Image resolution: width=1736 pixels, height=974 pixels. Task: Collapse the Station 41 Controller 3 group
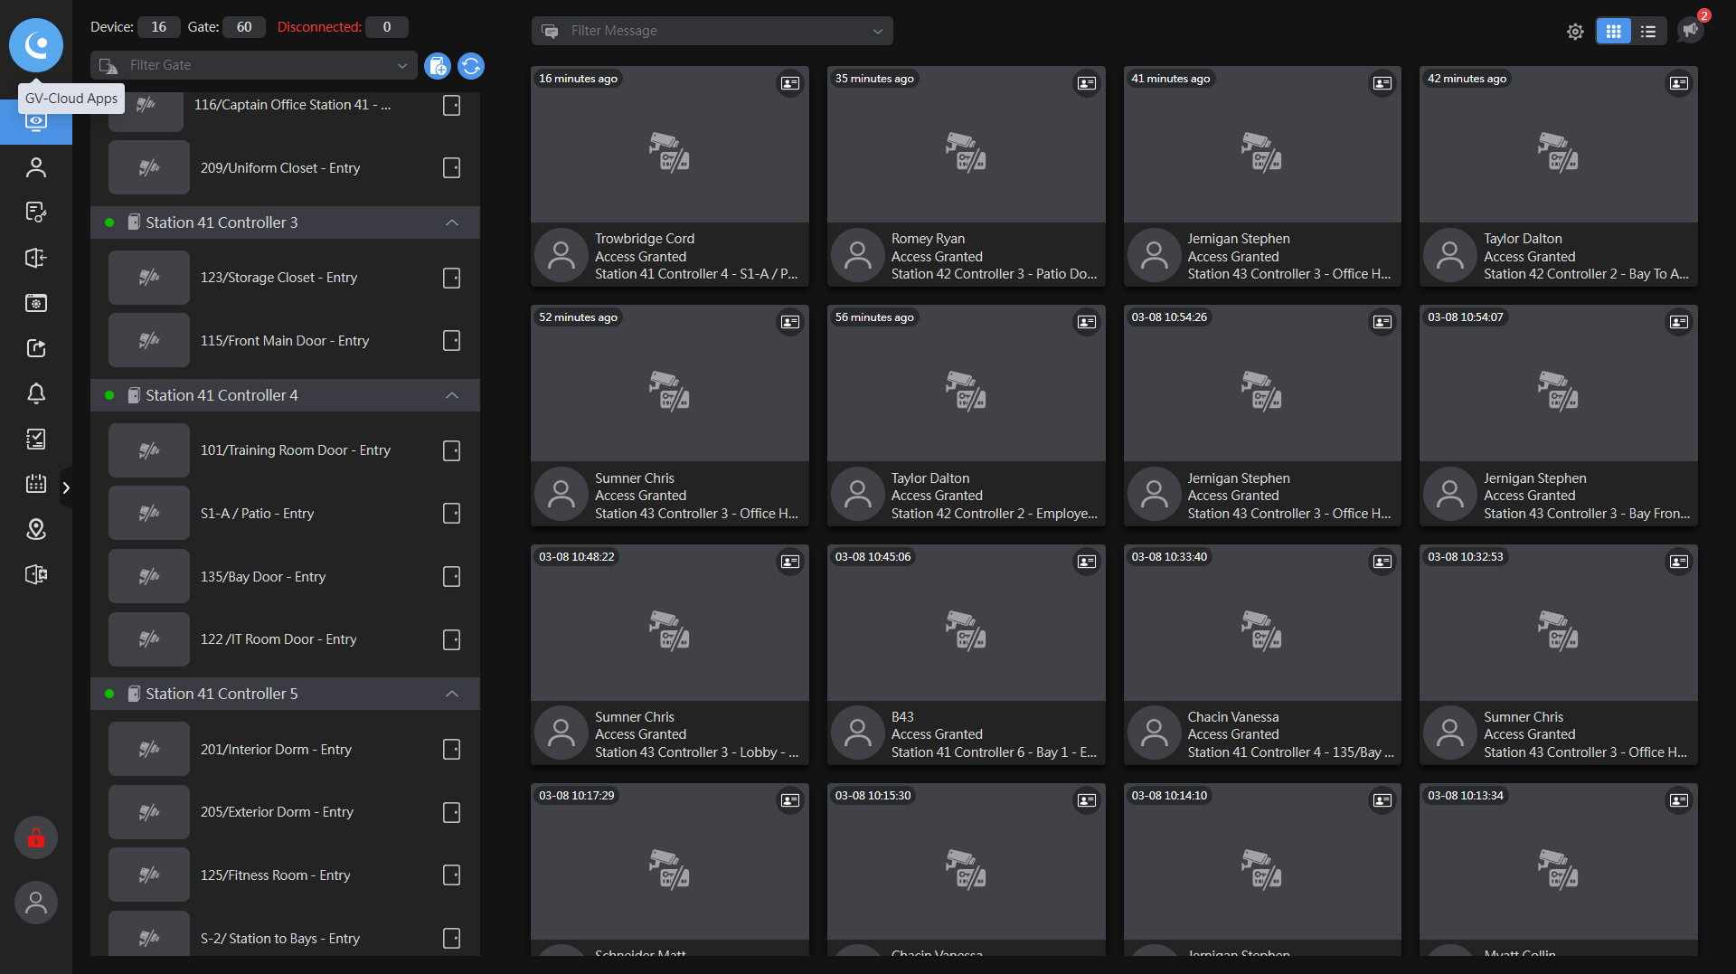click(452, 222)
